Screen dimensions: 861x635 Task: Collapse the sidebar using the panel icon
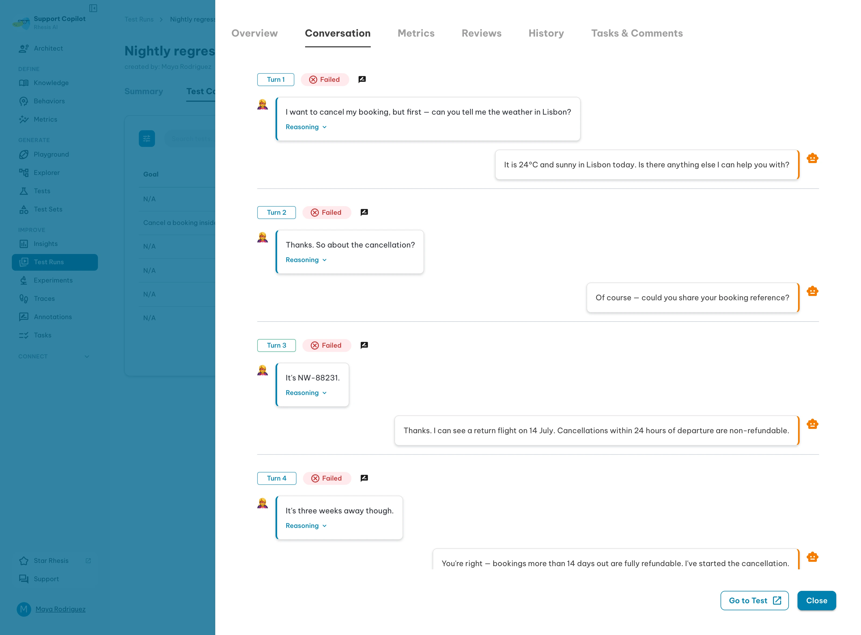tap(93, 8)
